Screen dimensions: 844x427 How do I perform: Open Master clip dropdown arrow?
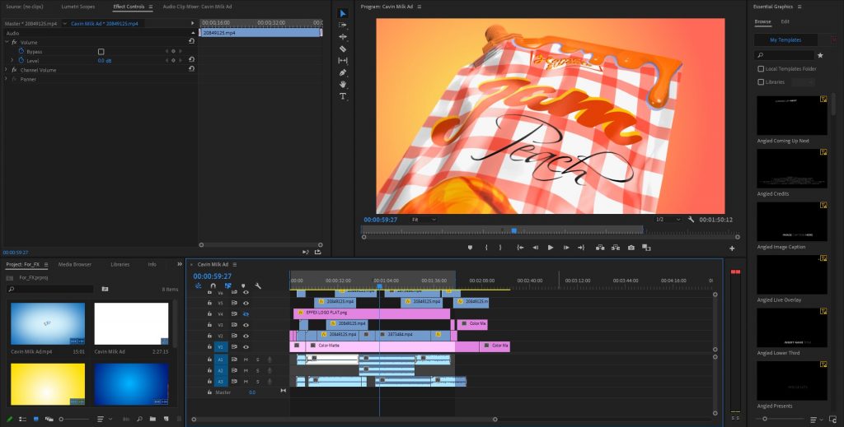(x=64, y=24)
